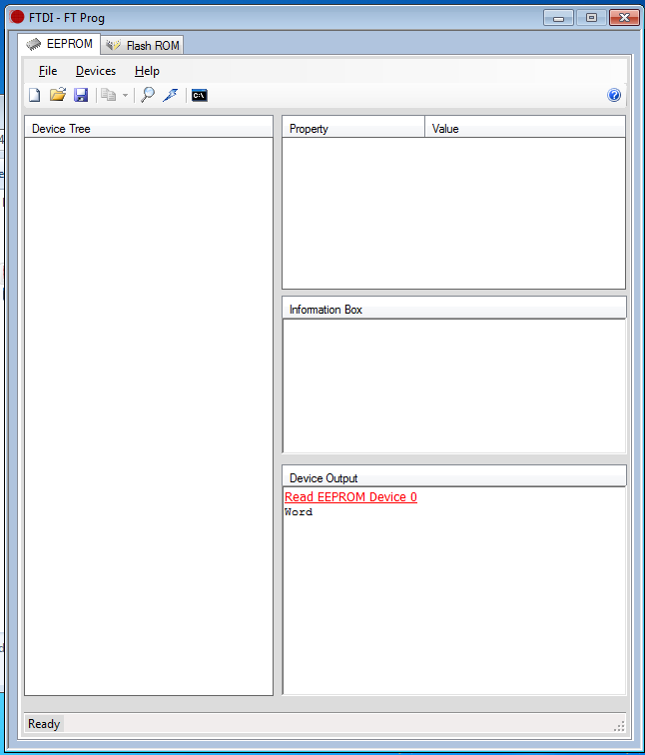
Task: Click the 'Word' text in Device Output
Action: click(299, 512)
